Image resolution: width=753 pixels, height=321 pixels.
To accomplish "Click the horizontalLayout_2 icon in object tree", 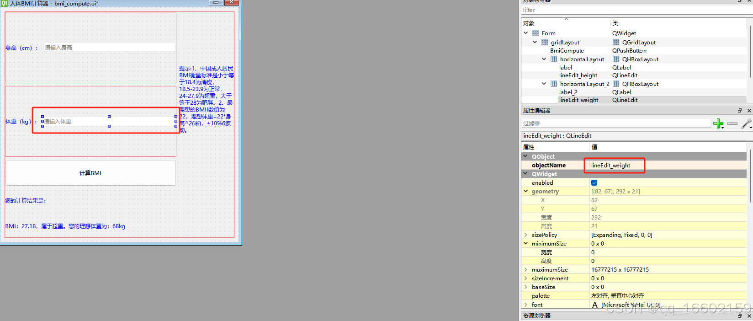I will tap(554, 84).
